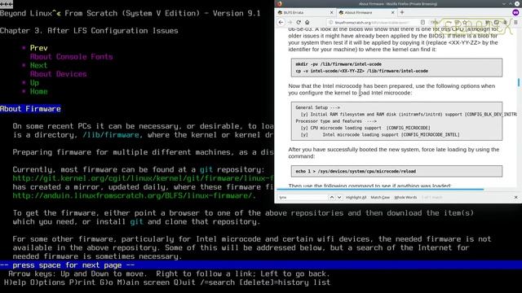The height and width of the screenshot is (293, 522).
Task: Click the /lib/firmware link in terminal
Action: pyautogui.click(x=111, y=135)
